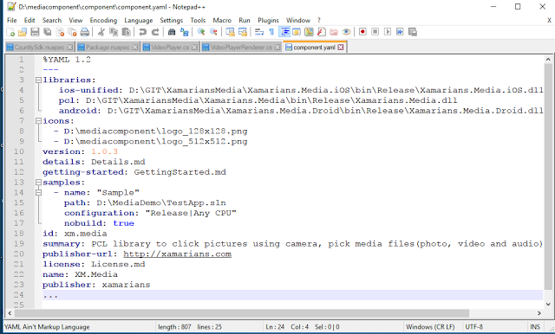Collapse the libraries fold marker
555x334 pixels.
[x=38, y=80]
